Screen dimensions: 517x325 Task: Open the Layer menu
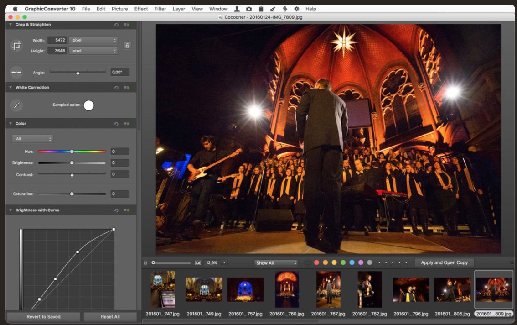179,9
